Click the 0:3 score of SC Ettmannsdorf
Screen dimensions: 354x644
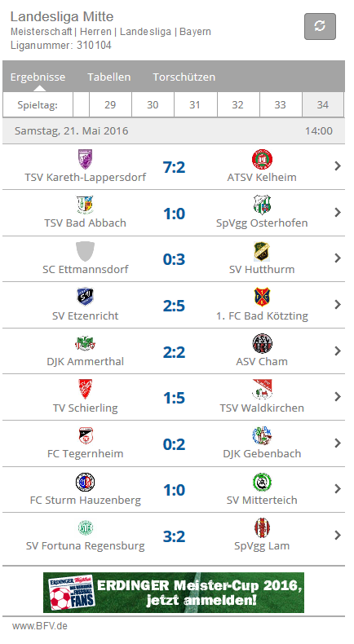[174, 259]
